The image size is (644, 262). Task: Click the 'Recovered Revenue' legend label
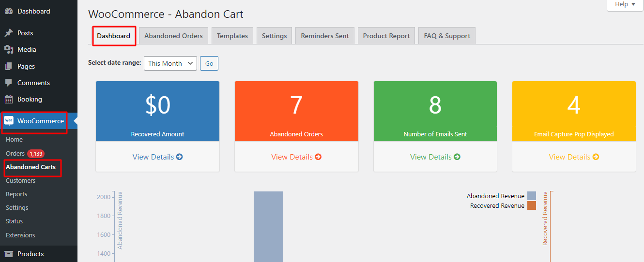point(497,205)
